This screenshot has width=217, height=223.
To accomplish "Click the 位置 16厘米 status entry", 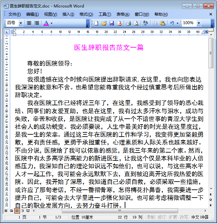I will pos(82,217).
